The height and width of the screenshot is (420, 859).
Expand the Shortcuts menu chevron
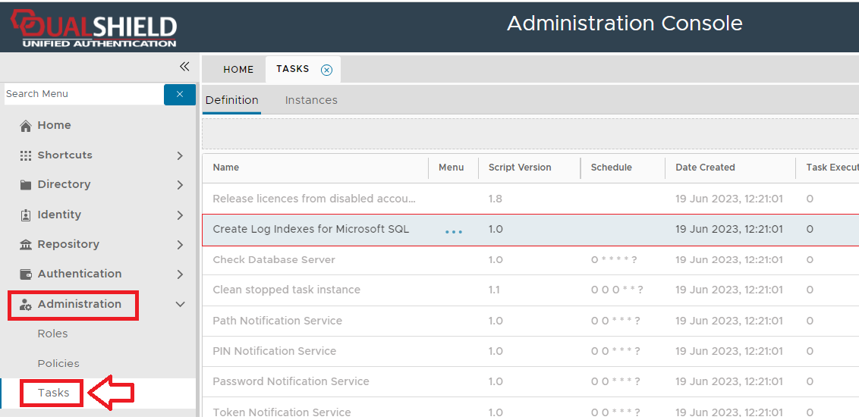click(180, 155)
